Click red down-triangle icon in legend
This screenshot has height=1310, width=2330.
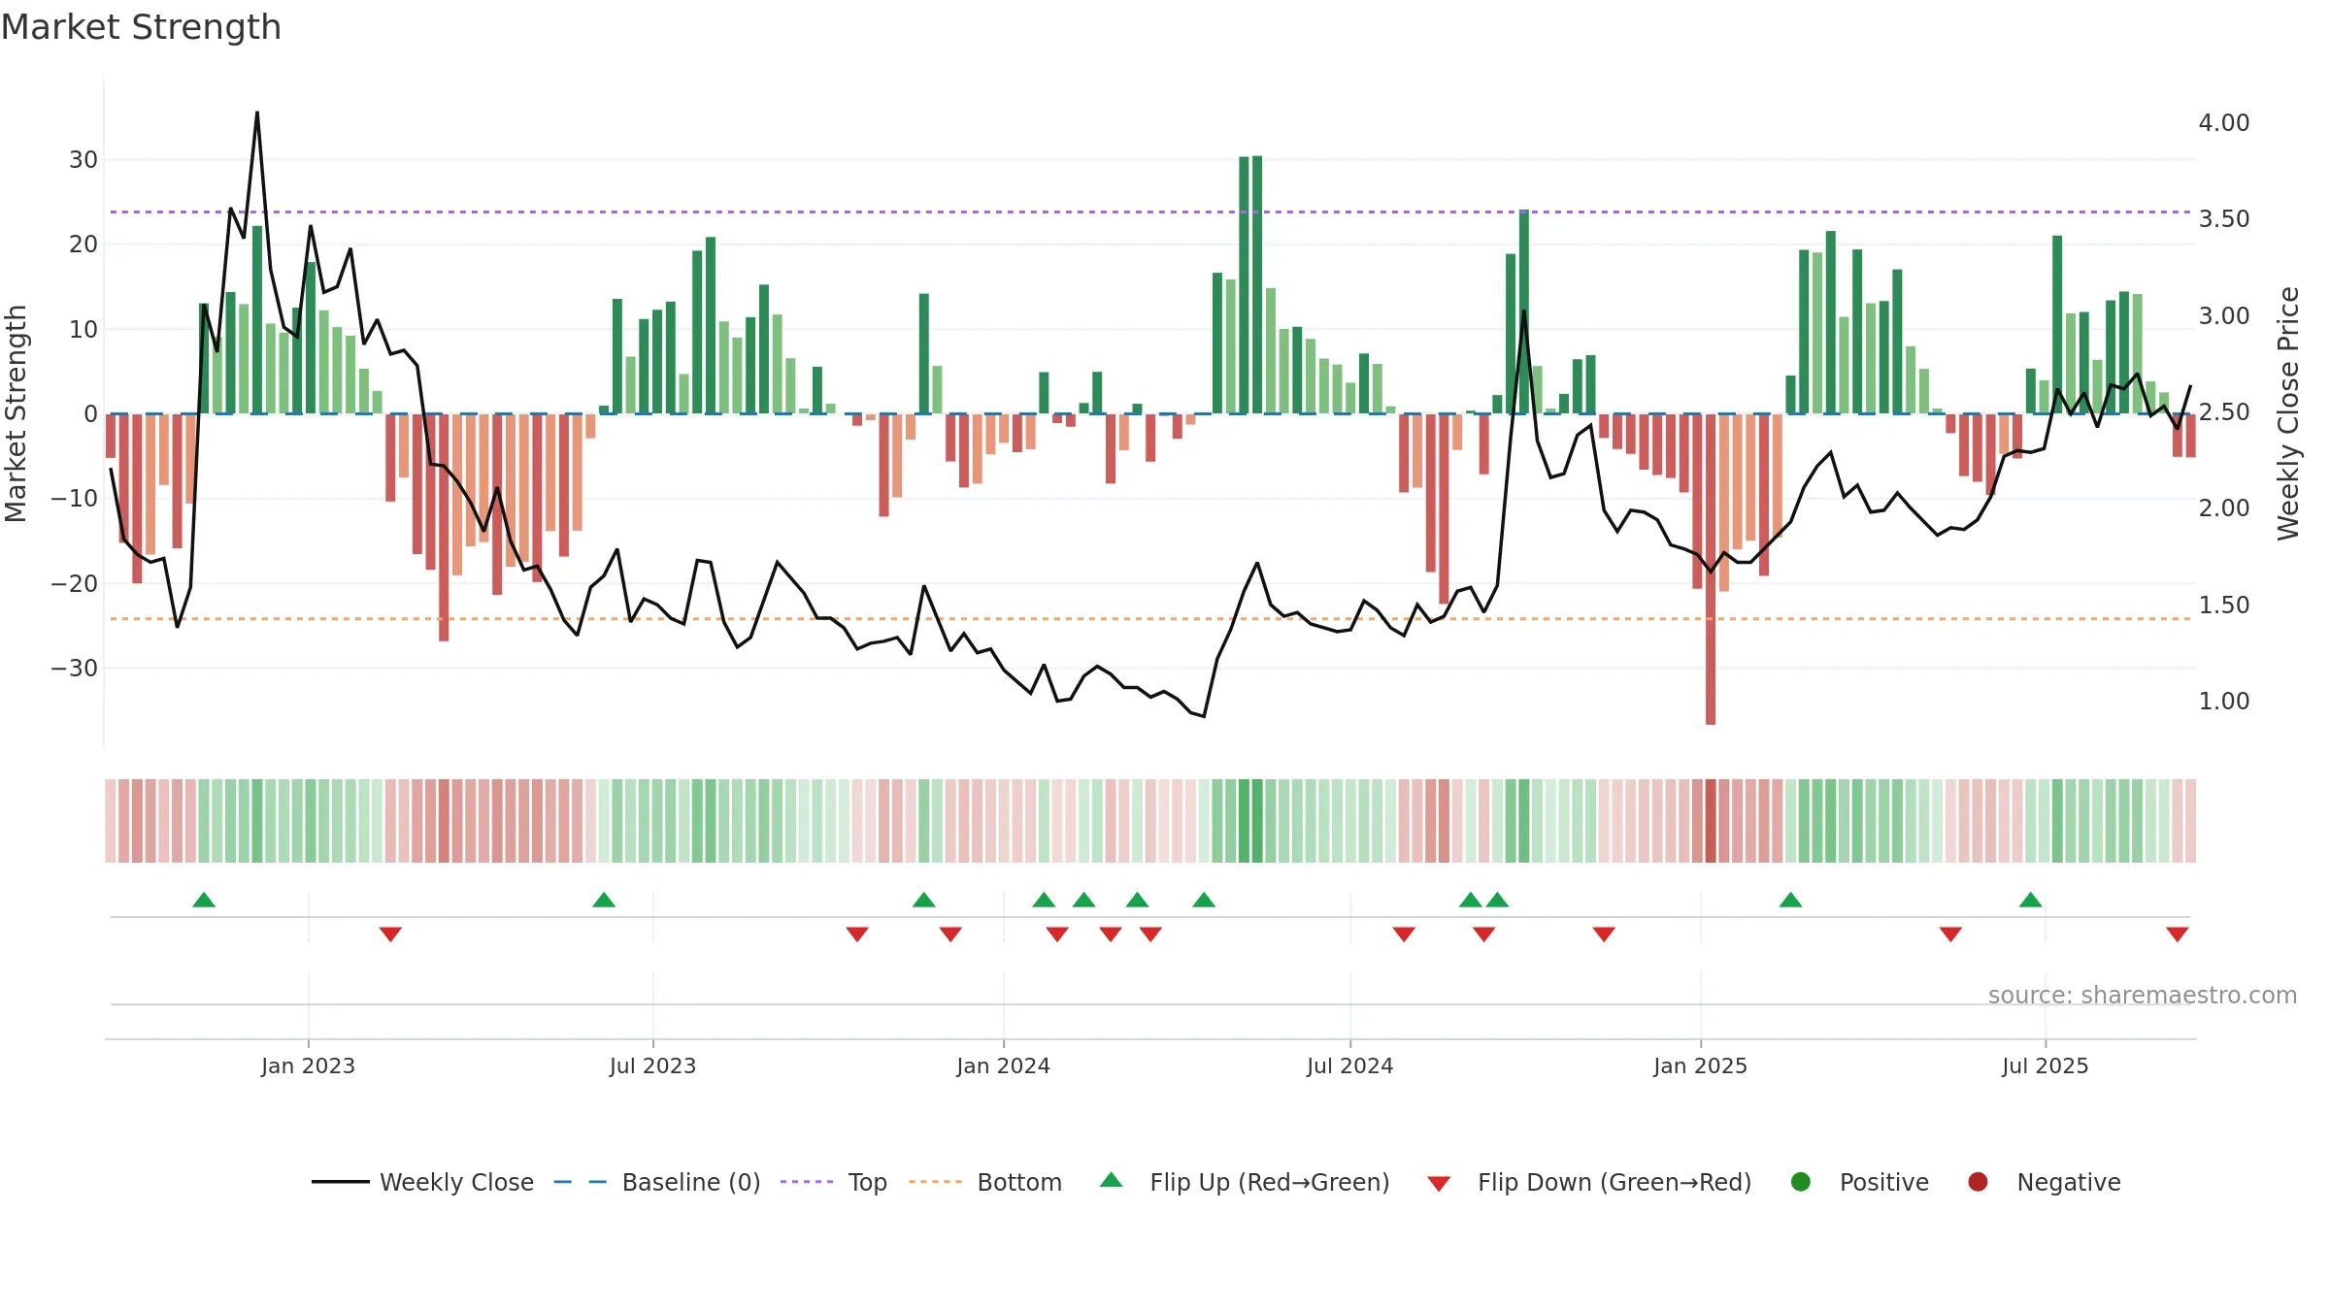(1440, 1184)
